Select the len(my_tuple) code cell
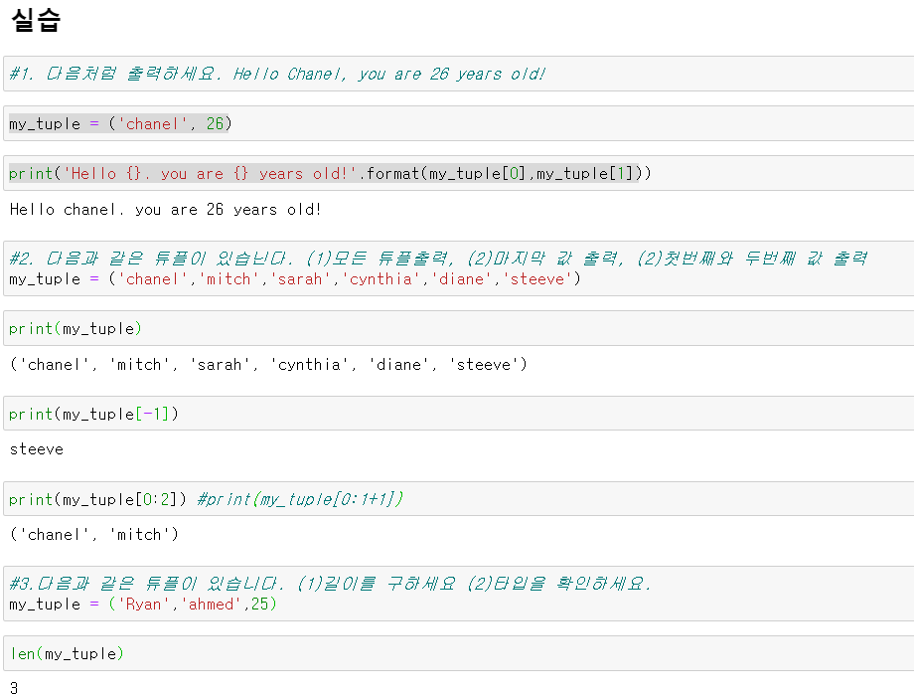This screenshot has height=695, width=914. (458, 653)
